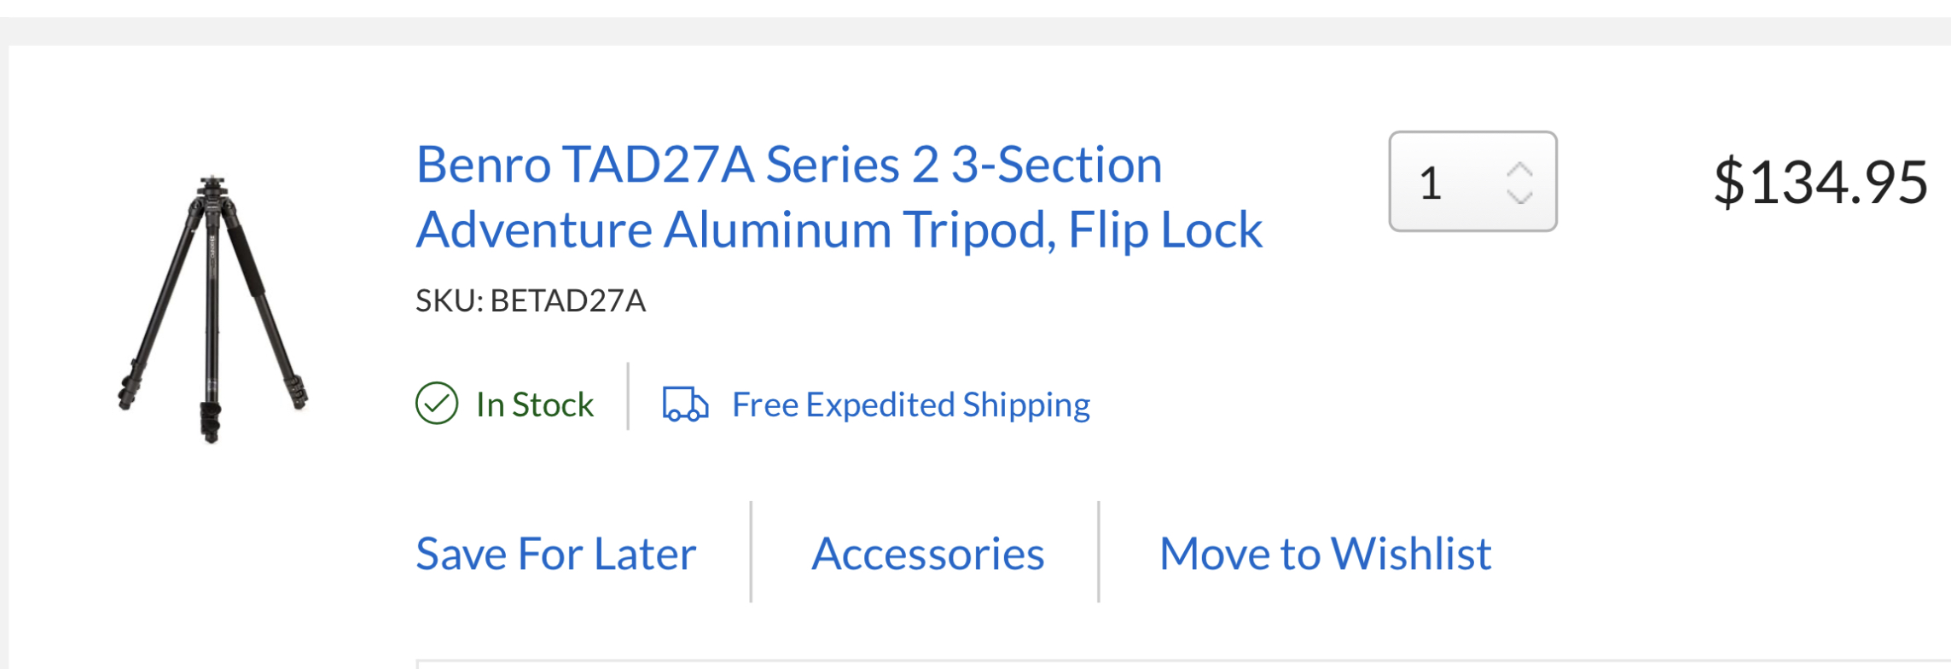Select the Free Expedited Shipping link

click(x=910, y=404)
